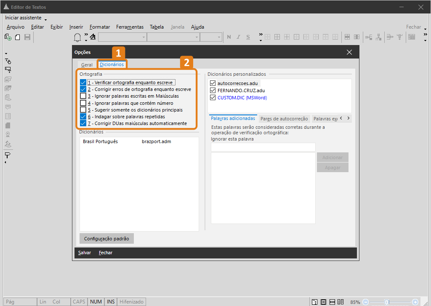Select the Palavras adicionadas tab
Screen dimensions: 431x306
[x=233, y=119]
